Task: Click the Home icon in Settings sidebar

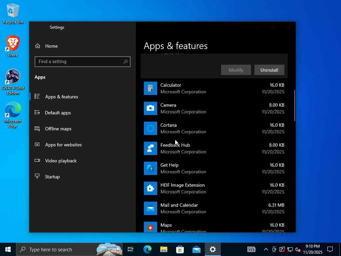Action: 38,46
